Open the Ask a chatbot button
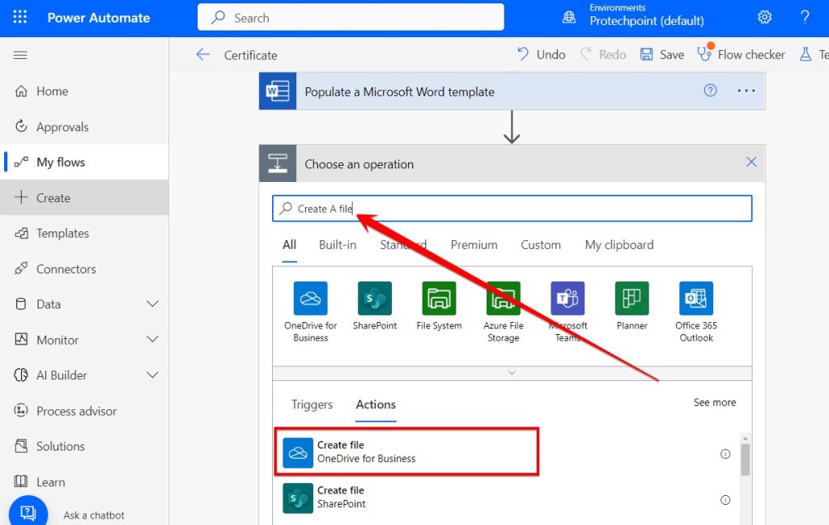The image size is (829, 525). click(28, 511)
